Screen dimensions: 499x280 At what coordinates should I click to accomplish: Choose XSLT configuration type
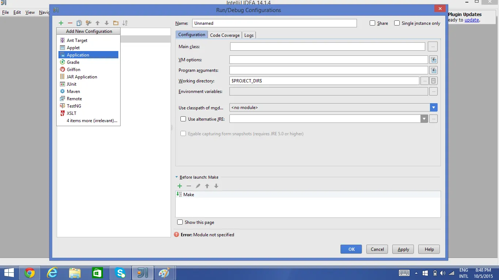coord(88,113)
